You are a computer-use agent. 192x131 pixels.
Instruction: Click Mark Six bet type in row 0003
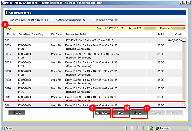56,45
